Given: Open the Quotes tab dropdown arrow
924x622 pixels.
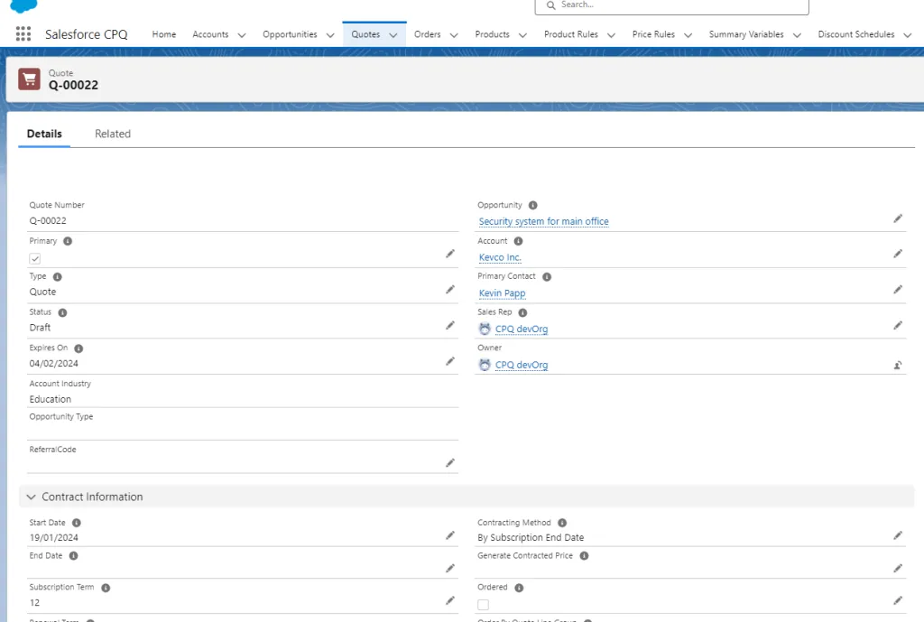Looking at the screenshot, I should coord(393,35).
